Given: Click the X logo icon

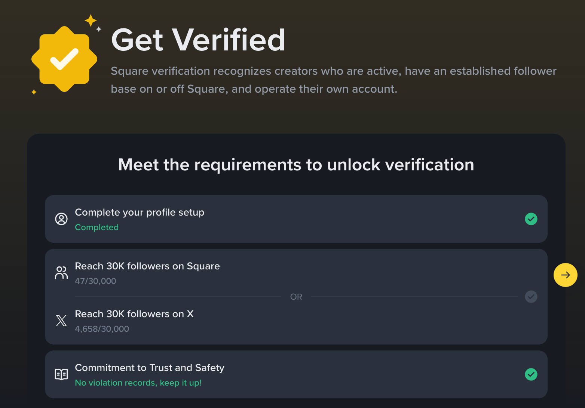Looking at the screenshot, I should [x=61, y=321].
